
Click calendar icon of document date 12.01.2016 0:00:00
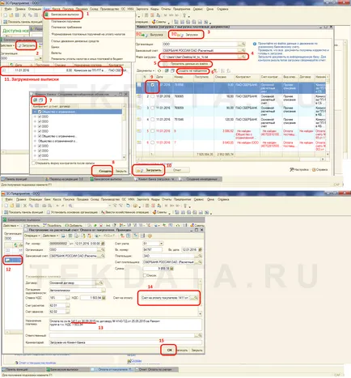103,244
